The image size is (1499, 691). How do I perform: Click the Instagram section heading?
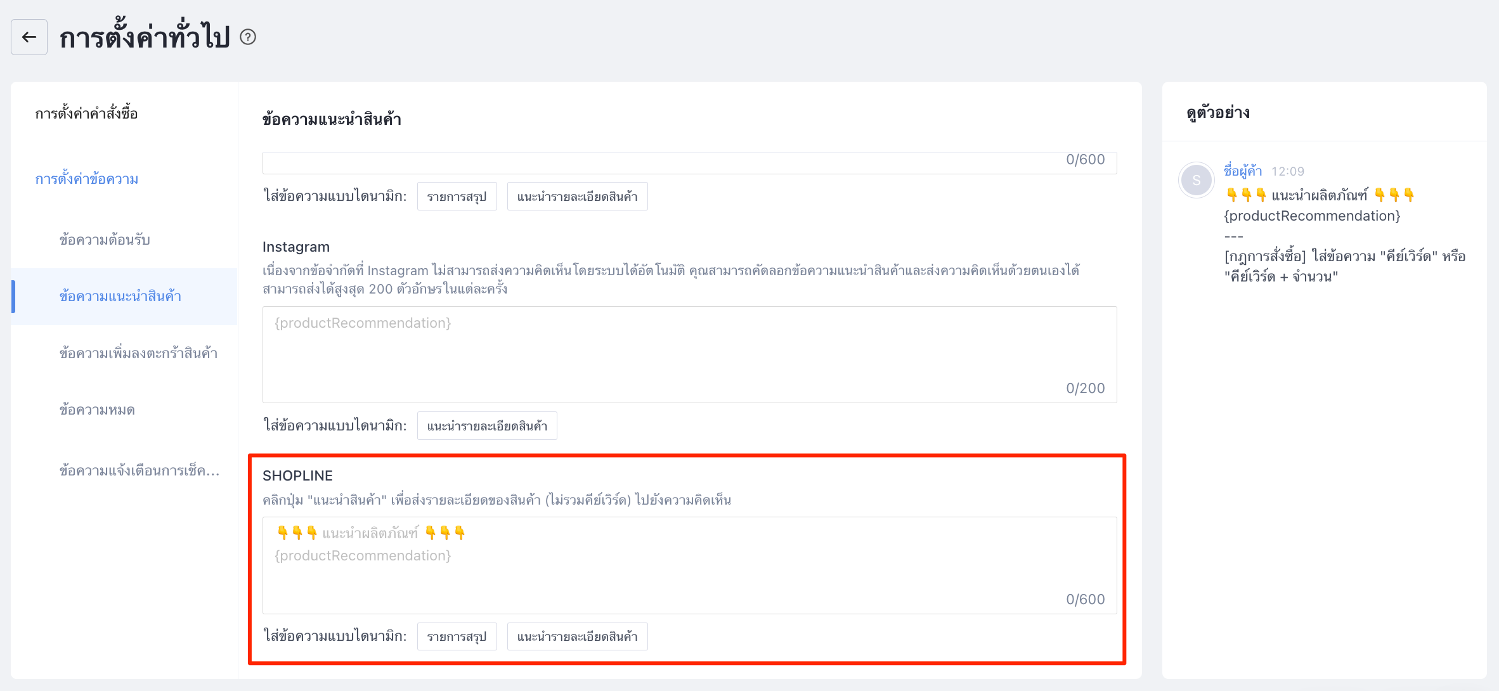tap(296, 247)
